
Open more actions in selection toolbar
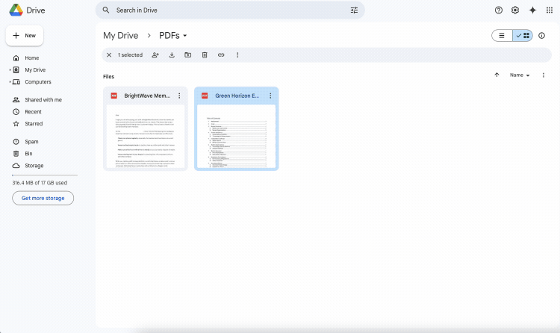pyautogui.click(x=237, y=55)
